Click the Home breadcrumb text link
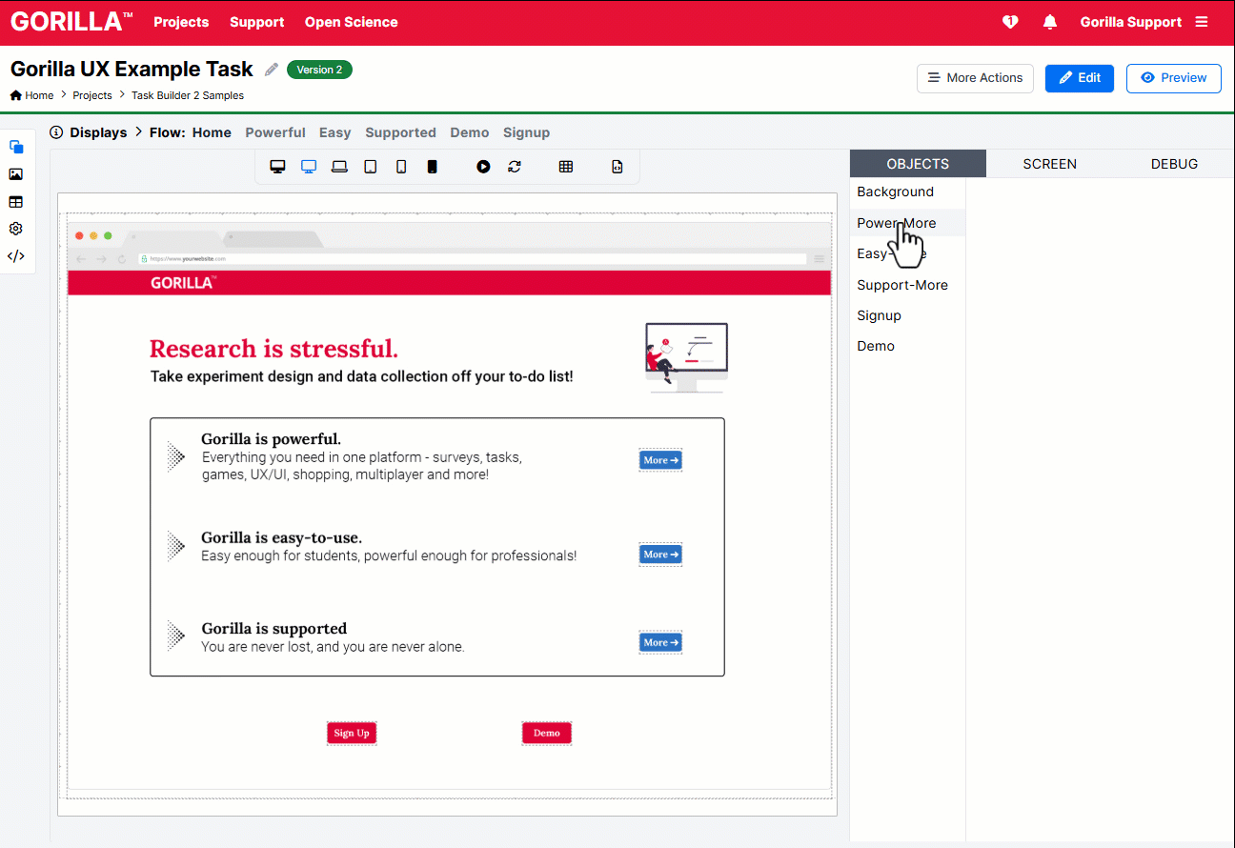This screenshot has width=1235, height=848. (x=39, y=95)
